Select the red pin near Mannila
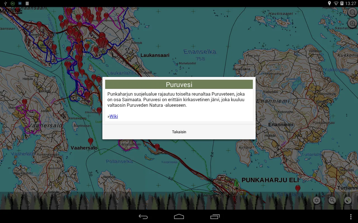358x223 pixels. coord(25,103)
